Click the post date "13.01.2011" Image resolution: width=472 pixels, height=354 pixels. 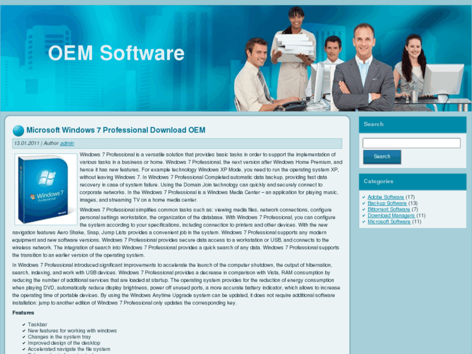(27, 143)
